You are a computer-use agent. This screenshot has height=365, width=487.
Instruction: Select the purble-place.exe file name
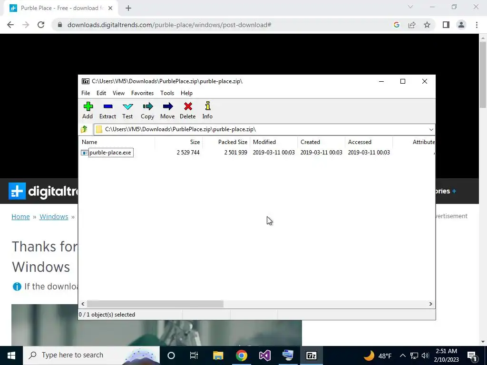coord(110,153)
